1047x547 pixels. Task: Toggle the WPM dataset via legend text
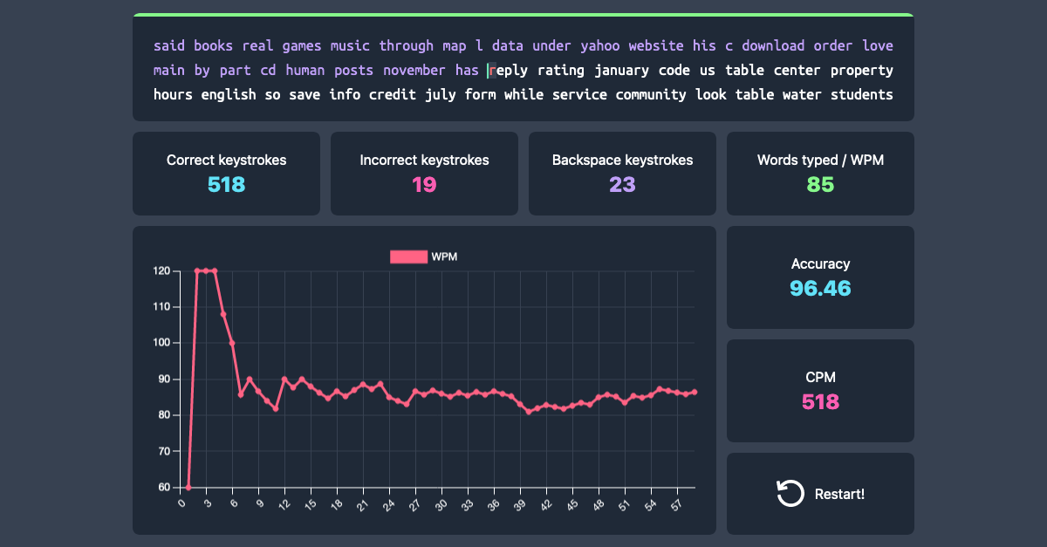click(444, 256)
